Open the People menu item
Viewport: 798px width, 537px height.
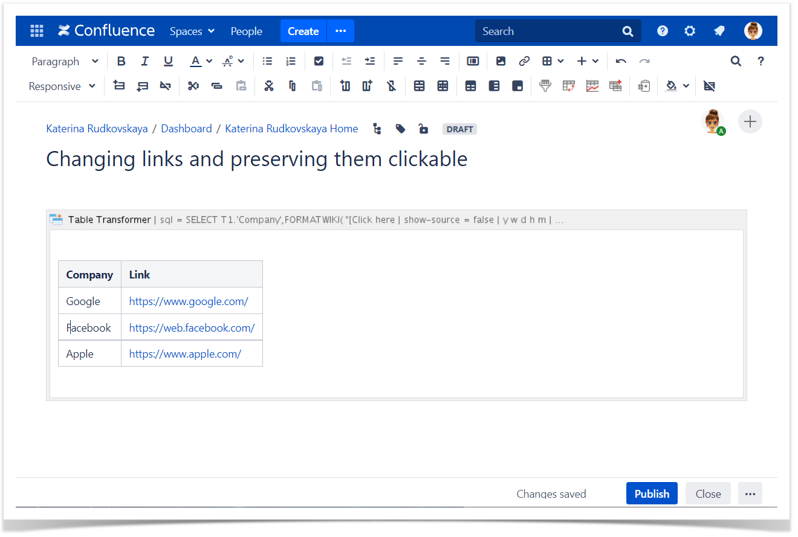pos(246,31)
